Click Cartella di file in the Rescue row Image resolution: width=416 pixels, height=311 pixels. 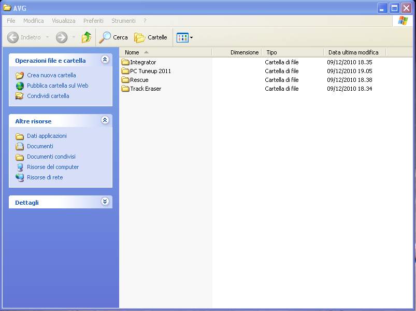[x=282, y=80]
